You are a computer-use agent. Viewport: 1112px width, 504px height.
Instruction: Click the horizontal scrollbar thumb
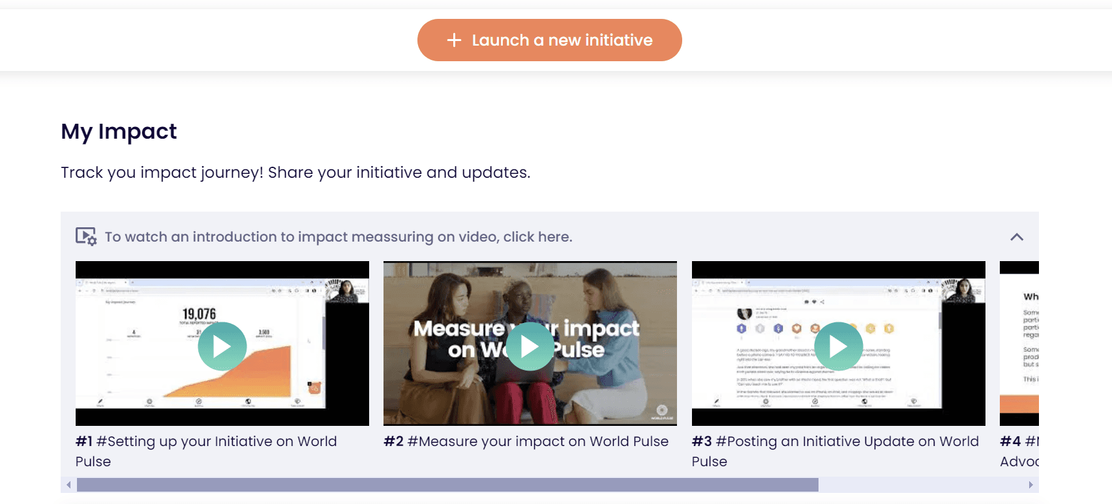447,484
